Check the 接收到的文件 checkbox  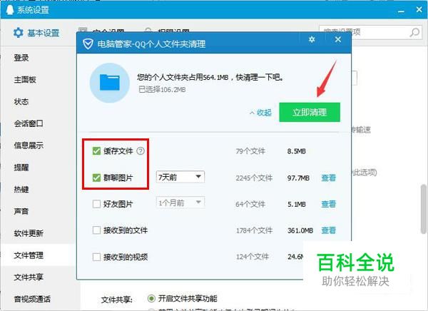(x=96, y=230)
